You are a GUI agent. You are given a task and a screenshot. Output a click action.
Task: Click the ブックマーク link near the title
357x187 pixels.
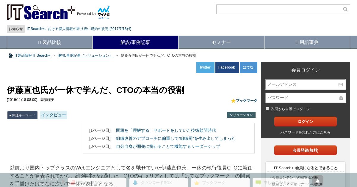[x=246, y=101]
